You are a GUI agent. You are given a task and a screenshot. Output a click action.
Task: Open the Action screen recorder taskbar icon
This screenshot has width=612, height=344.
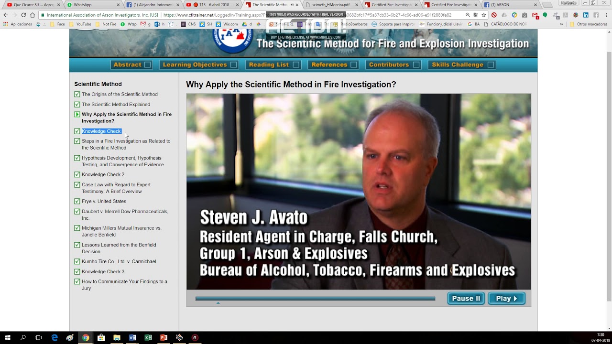tap(195, 337)
